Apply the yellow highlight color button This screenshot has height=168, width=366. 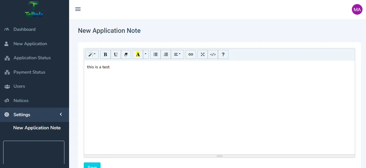pos(138,55)
